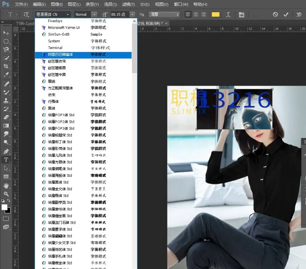
Task: Toggle text orientation button
Action: pyautogui.click(x=26, y=14)
